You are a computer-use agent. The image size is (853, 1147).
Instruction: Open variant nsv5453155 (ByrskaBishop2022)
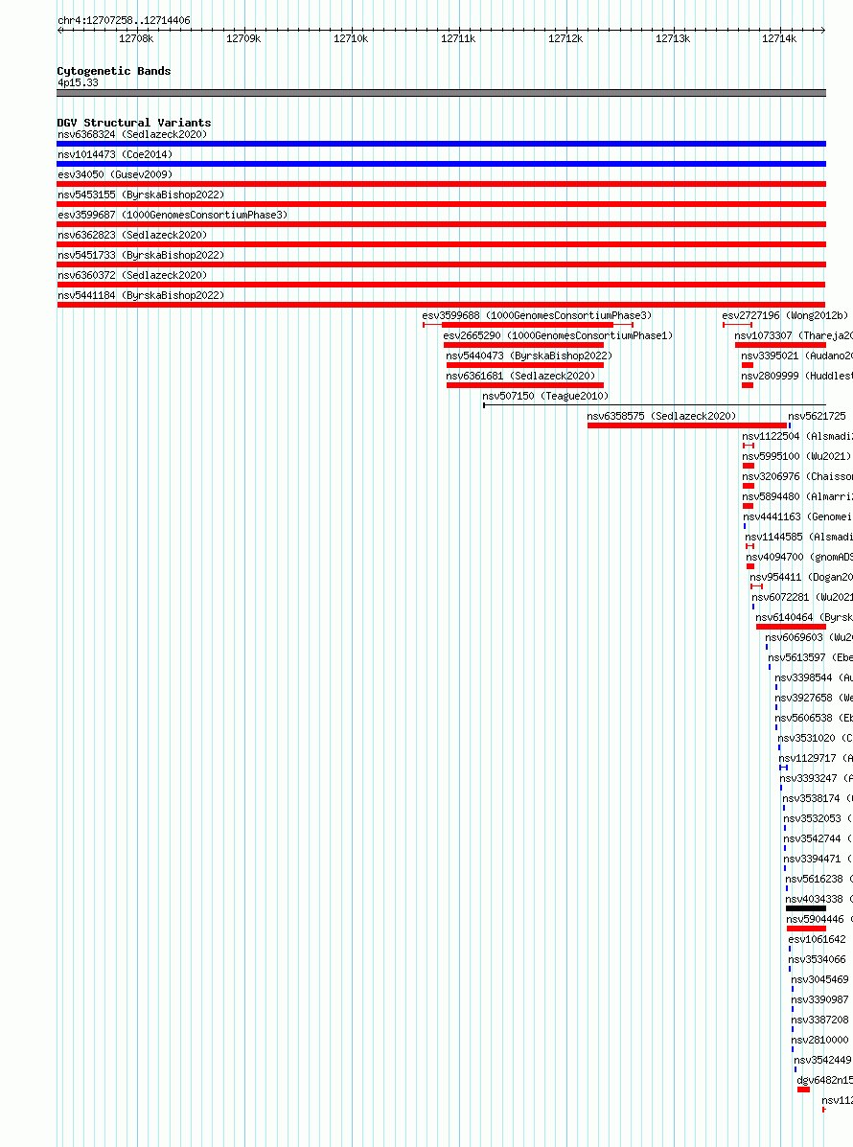141,195
